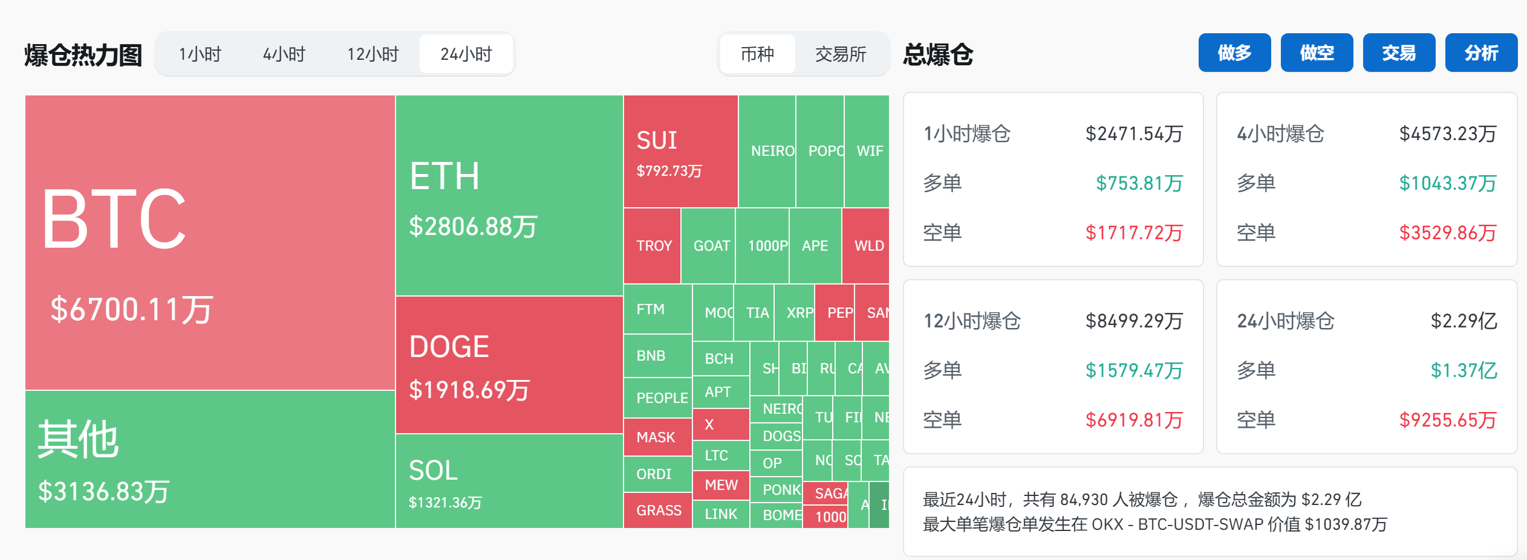Click the 做多 button
Viewport: 1527px width, 560px height.
1234,53
